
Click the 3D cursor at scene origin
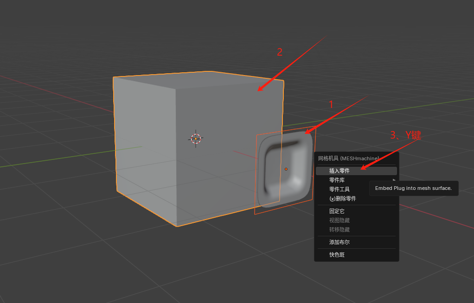(196, 138)
